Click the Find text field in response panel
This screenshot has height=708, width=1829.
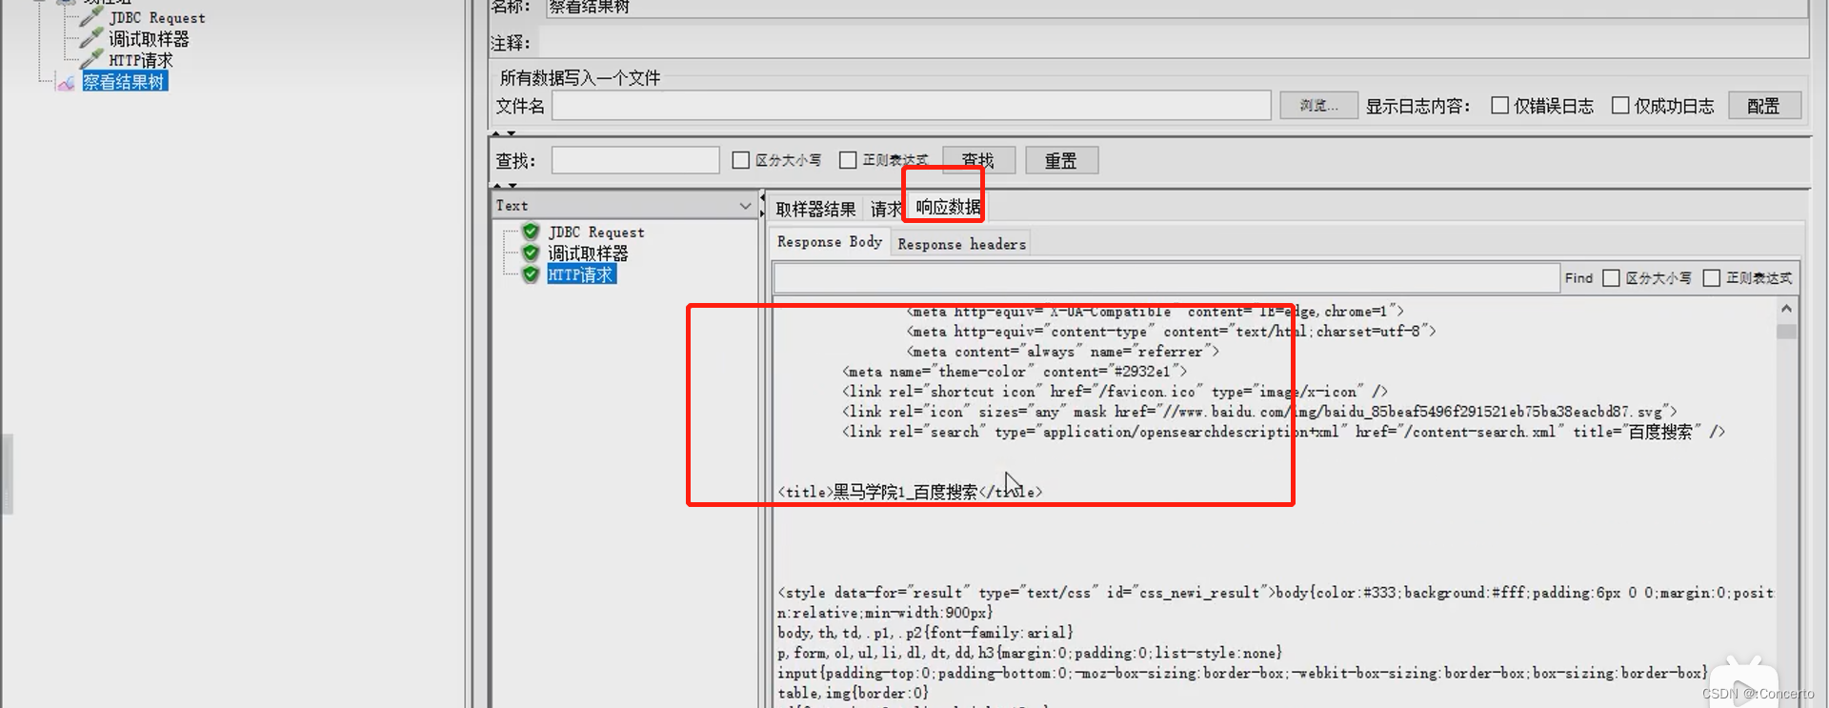(x=1166, y=278)
